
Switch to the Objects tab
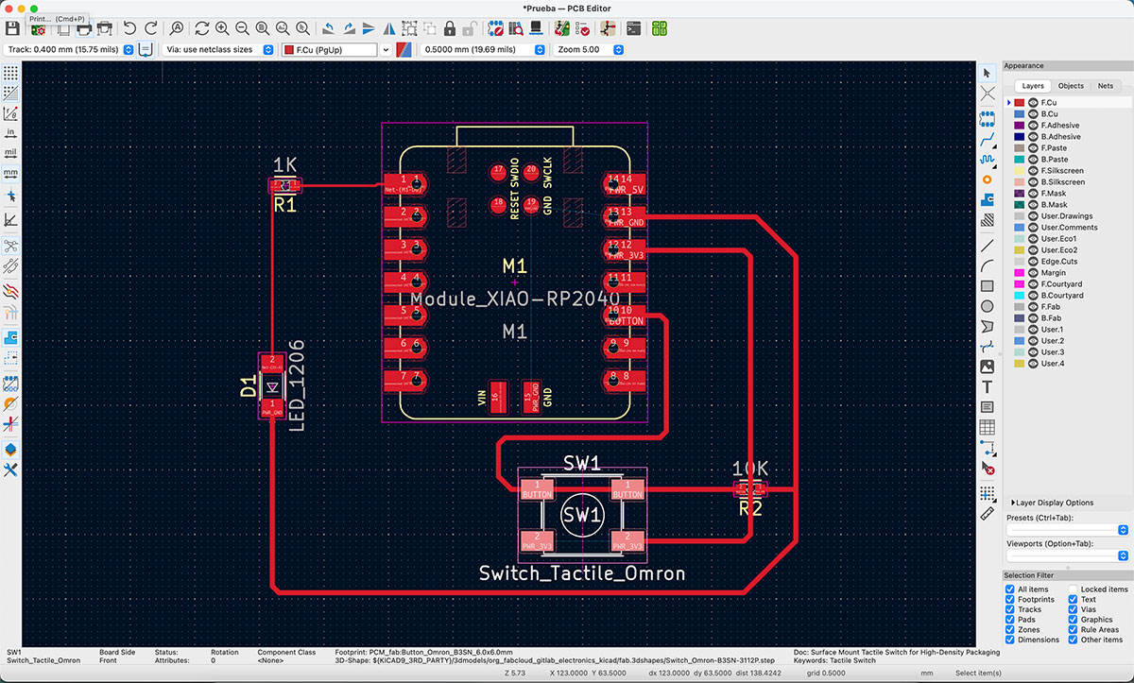tap(1071, 85)
